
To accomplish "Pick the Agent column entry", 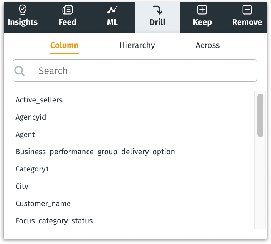I will click(25, 135).
